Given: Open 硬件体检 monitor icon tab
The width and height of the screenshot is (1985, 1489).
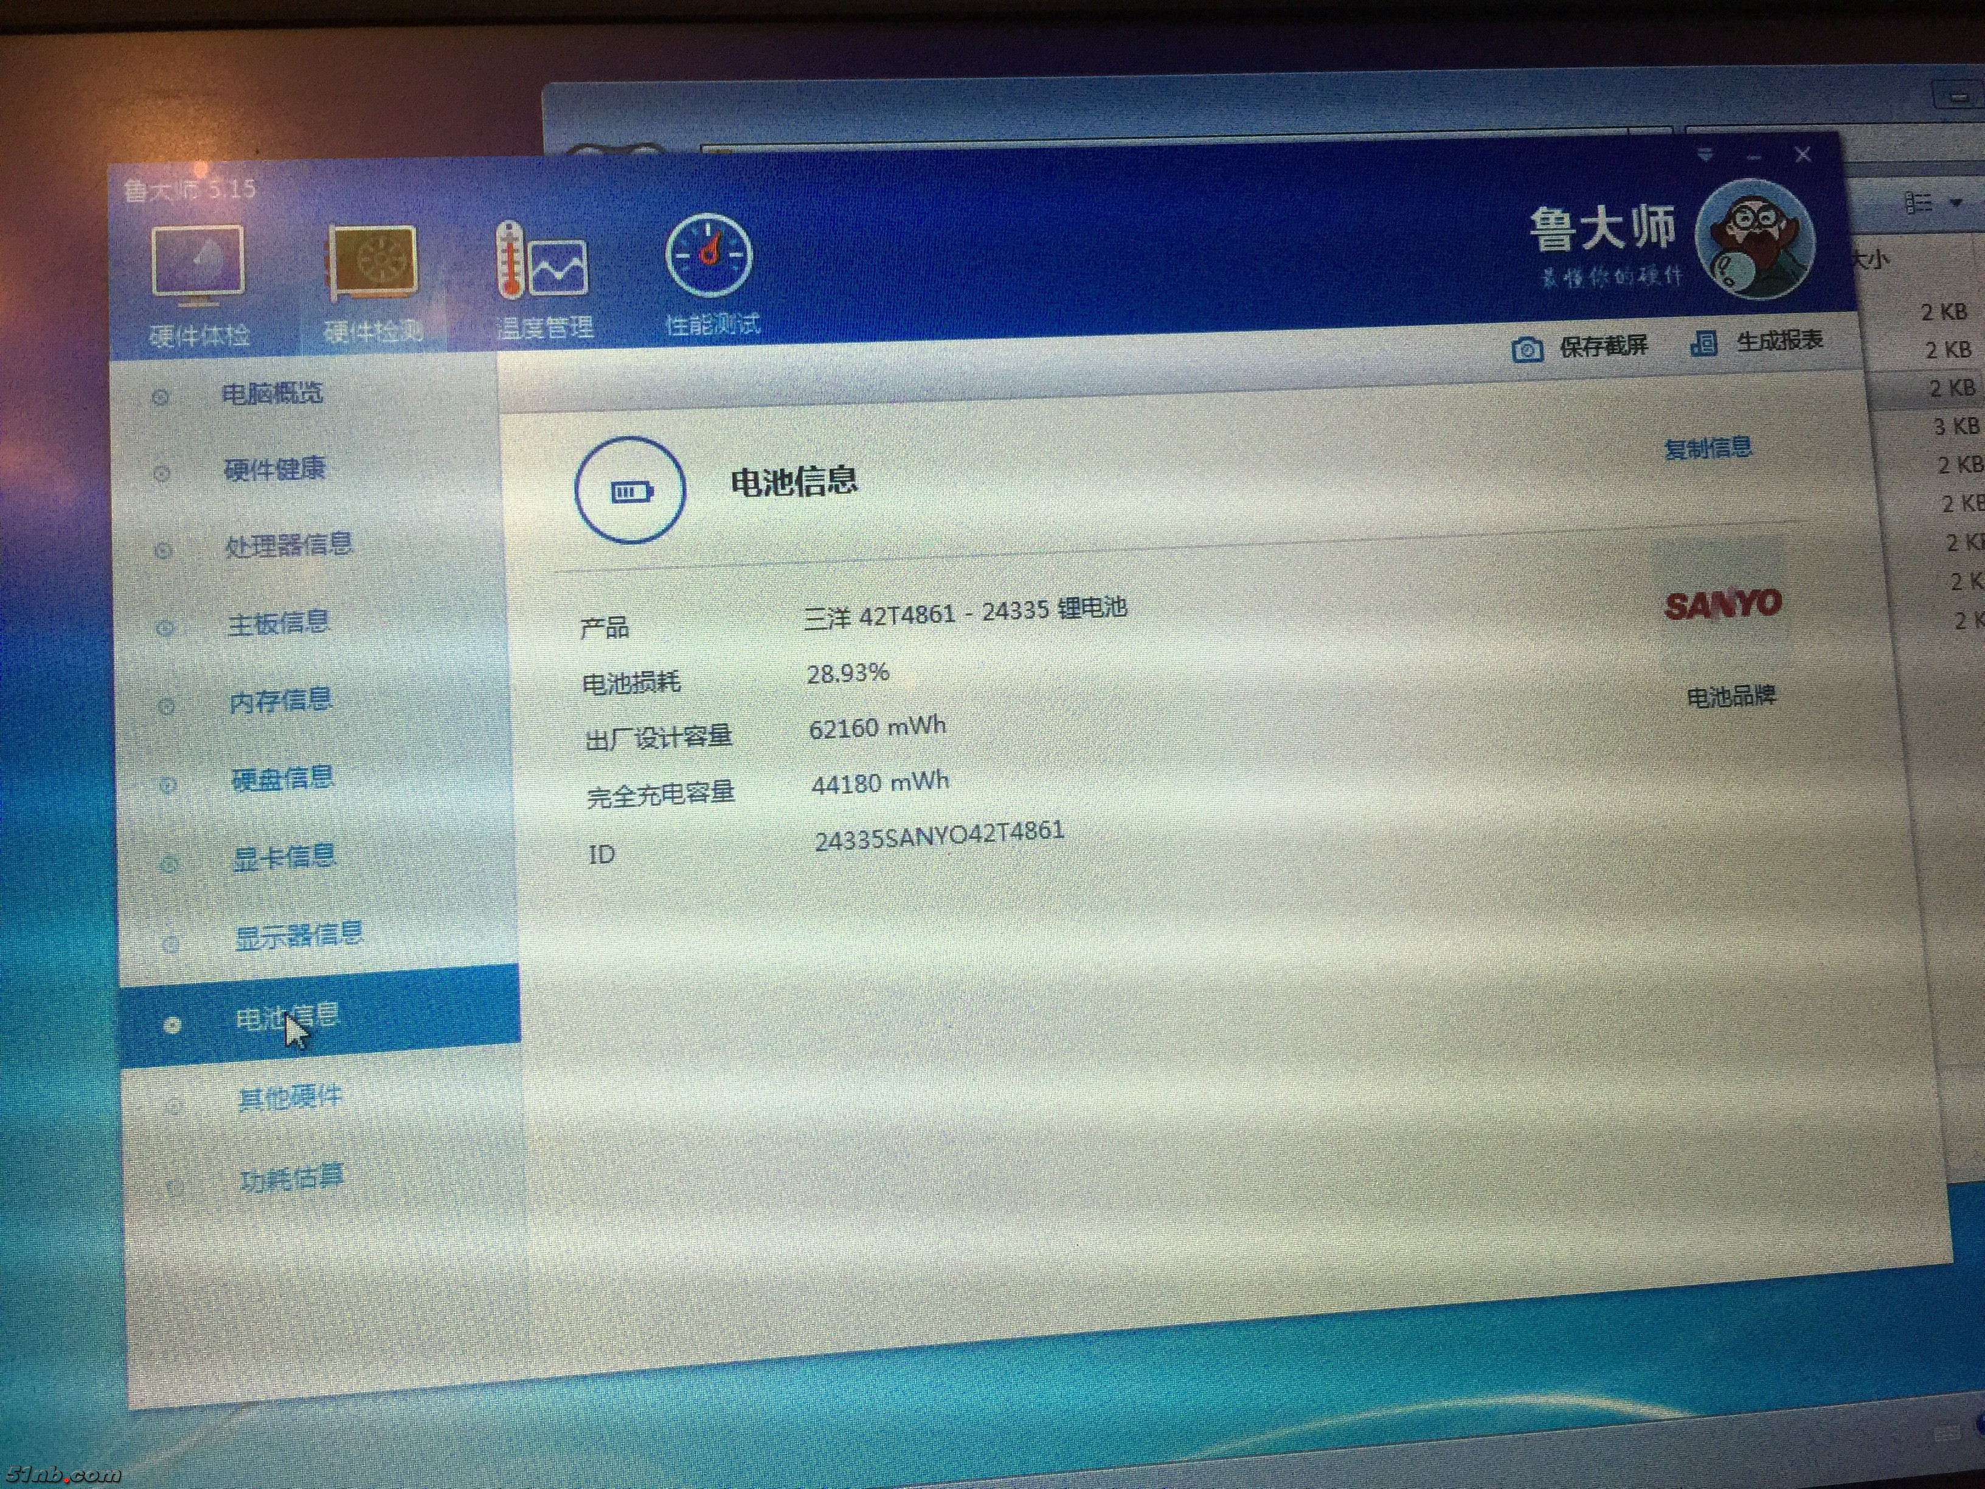Looking at the screenshot, I should pyautogui.click(x=198, y=265).
